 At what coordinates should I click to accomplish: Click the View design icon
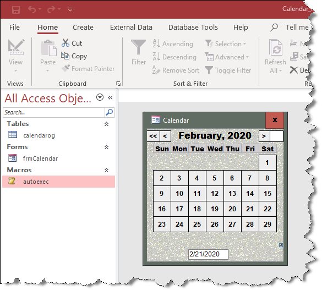[16, 47]
